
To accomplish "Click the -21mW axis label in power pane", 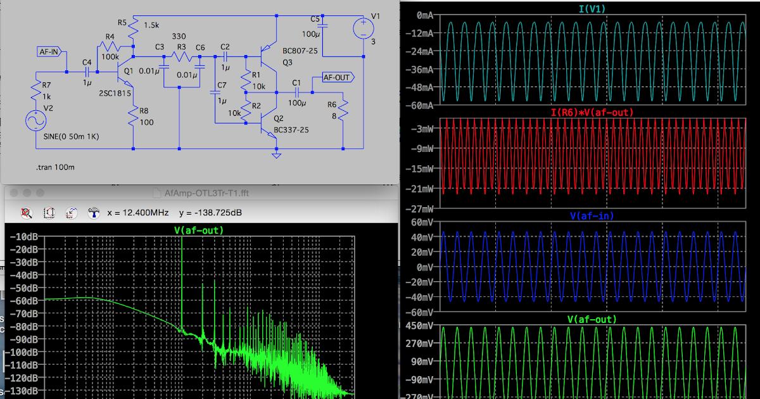I will tap(421, 189).
